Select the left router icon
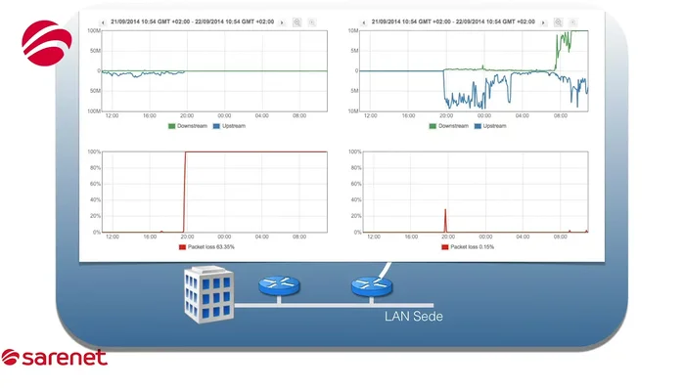Screen dimensions: 684x388 coord(279,286)
